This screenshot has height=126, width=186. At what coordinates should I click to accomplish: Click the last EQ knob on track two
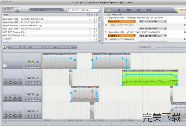[x=20, y=83]
